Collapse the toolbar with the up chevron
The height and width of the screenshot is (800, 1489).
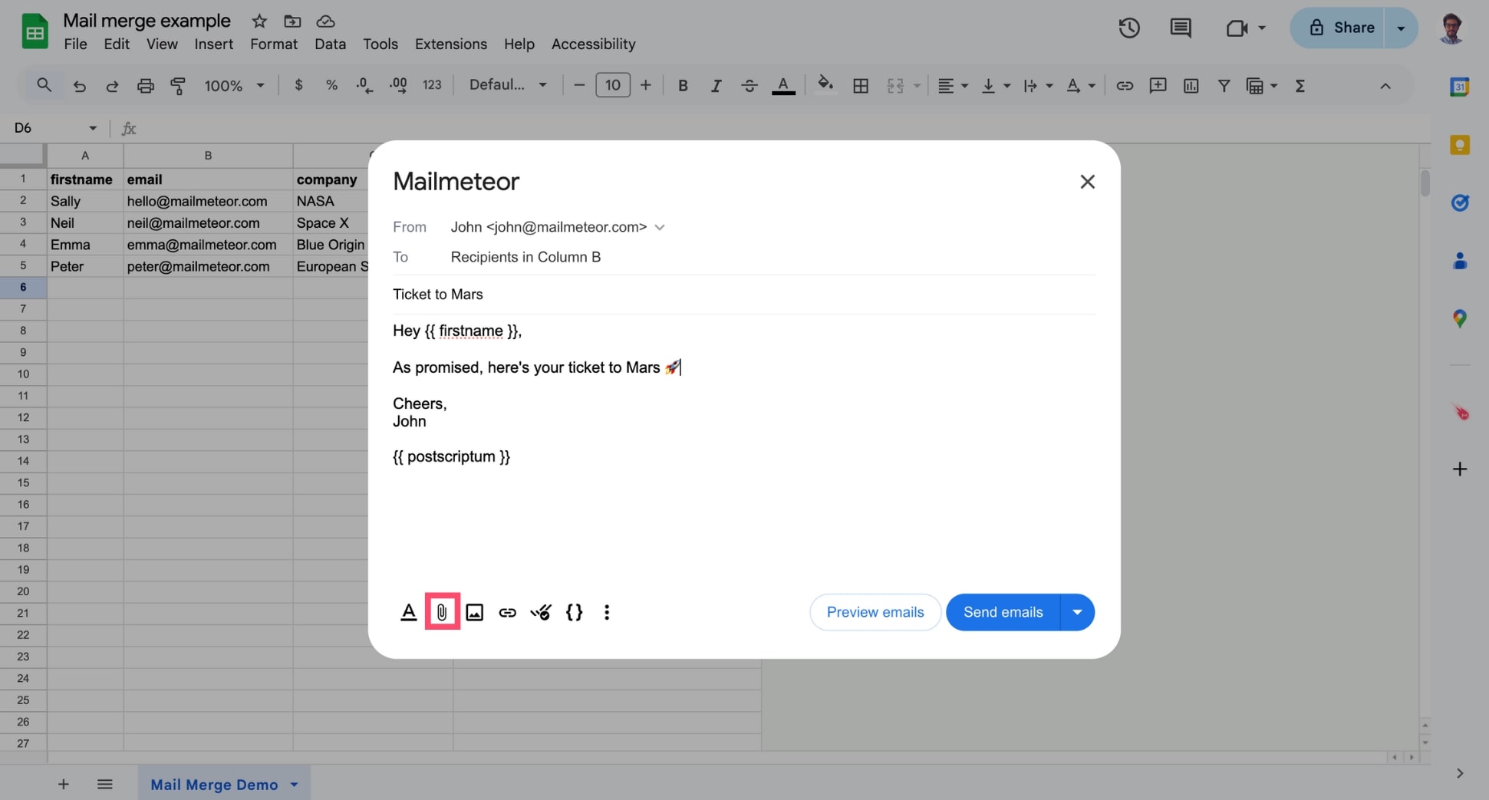click(1385, 86)
